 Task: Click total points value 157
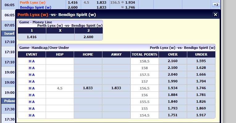click(x=144, y=81)
